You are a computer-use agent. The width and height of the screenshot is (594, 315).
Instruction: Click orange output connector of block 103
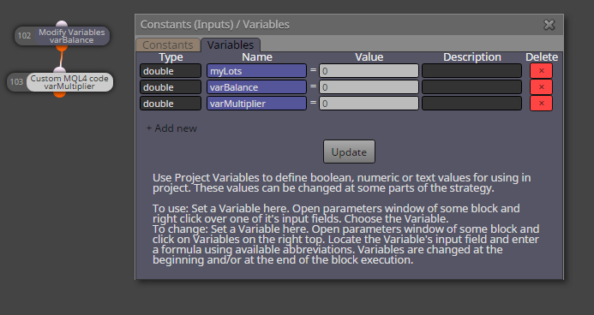coord(59,94)
